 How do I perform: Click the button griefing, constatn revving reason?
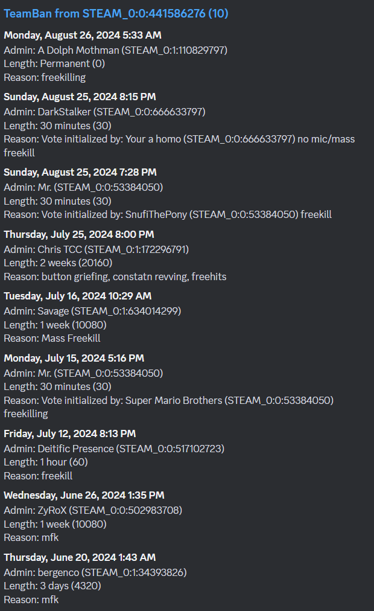pos(115,277)
